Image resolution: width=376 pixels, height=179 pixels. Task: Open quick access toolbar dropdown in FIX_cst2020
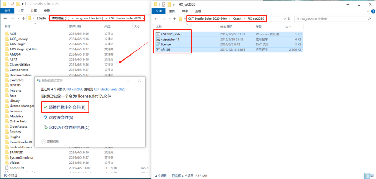click(x=174, y=4)
